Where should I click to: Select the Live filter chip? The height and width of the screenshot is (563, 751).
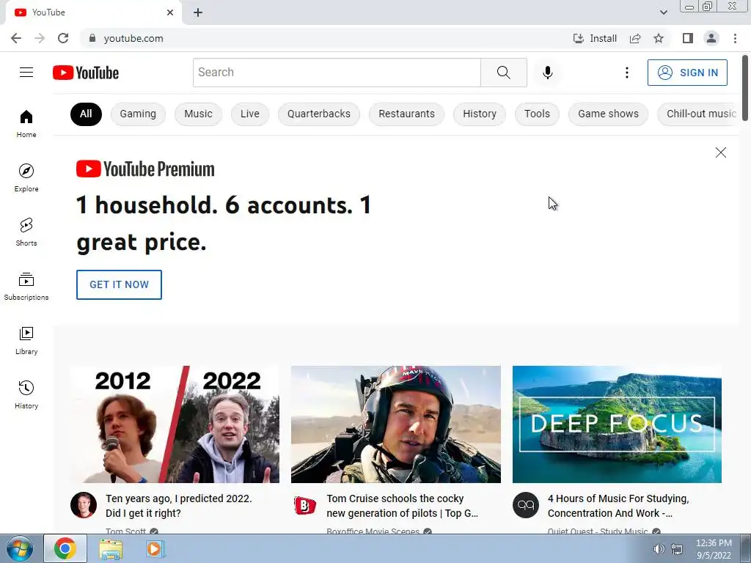pos(250,114)
